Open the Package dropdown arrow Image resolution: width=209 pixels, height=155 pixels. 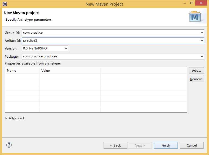click(202, 57)
